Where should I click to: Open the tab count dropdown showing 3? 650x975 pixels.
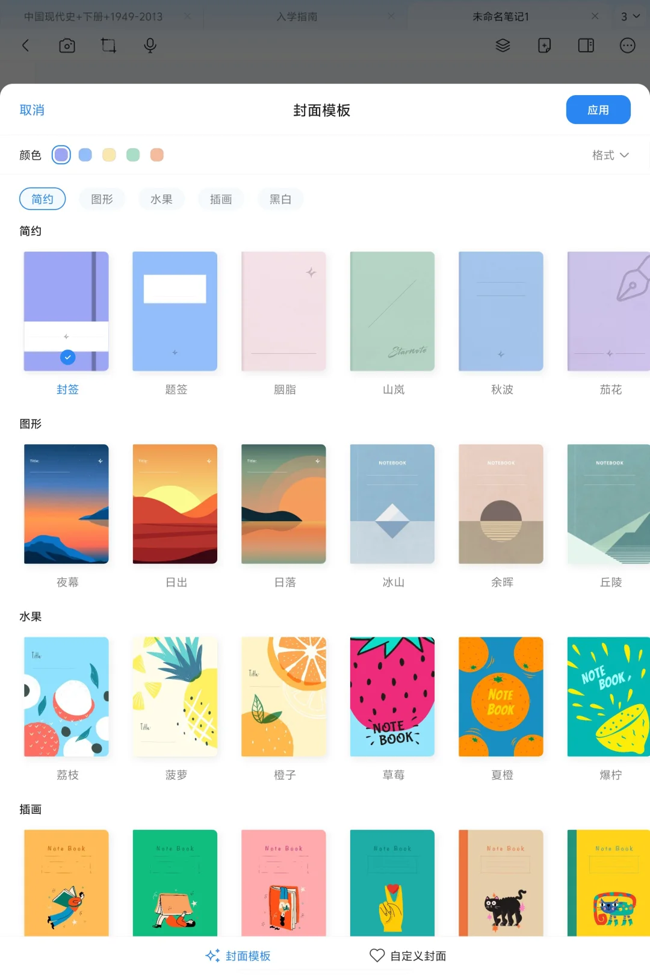pos(630,17)
